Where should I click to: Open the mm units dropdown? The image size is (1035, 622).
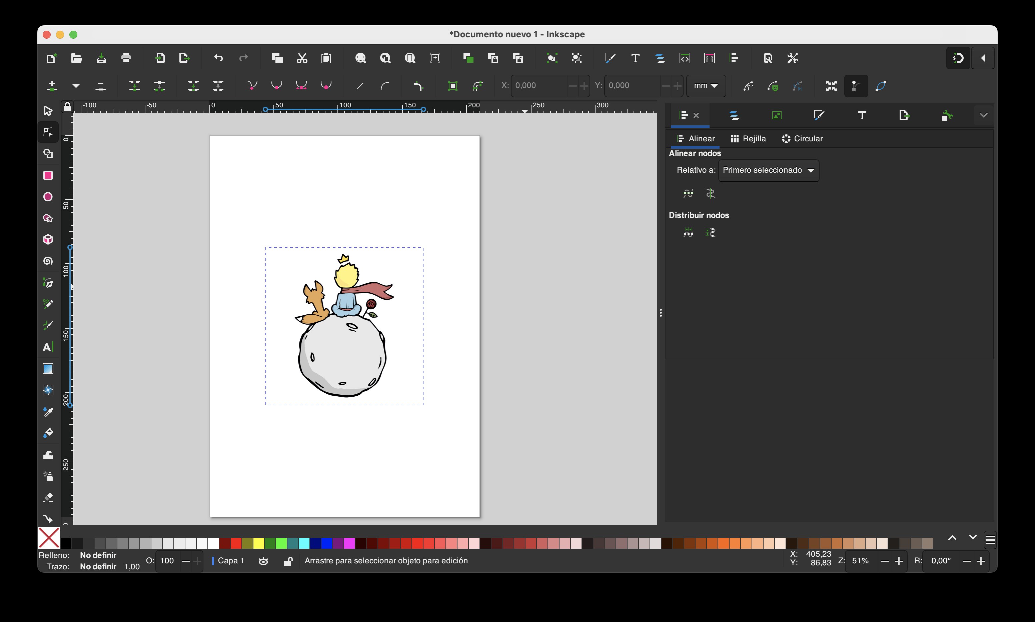706,86
